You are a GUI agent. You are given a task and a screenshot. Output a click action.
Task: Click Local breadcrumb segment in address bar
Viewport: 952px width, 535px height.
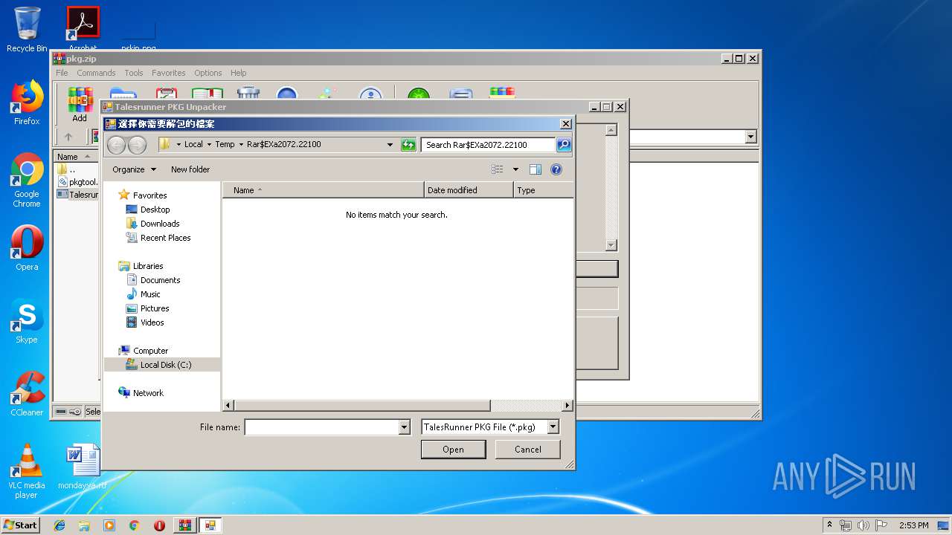[193, 145]
